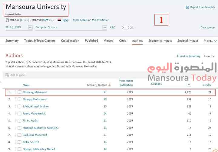Open the Economic Impact tab
Screen dimensions: 218x152
[x=160, y=40]
